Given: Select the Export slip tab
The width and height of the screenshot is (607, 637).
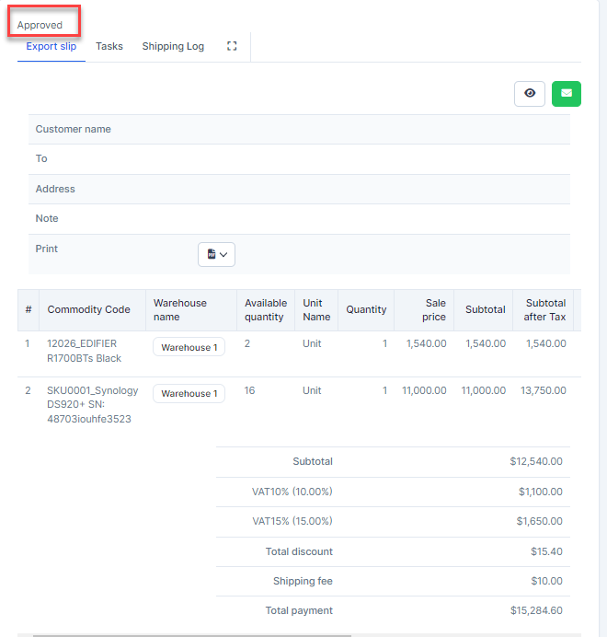Looking at the screenshot, I should 52,46.
